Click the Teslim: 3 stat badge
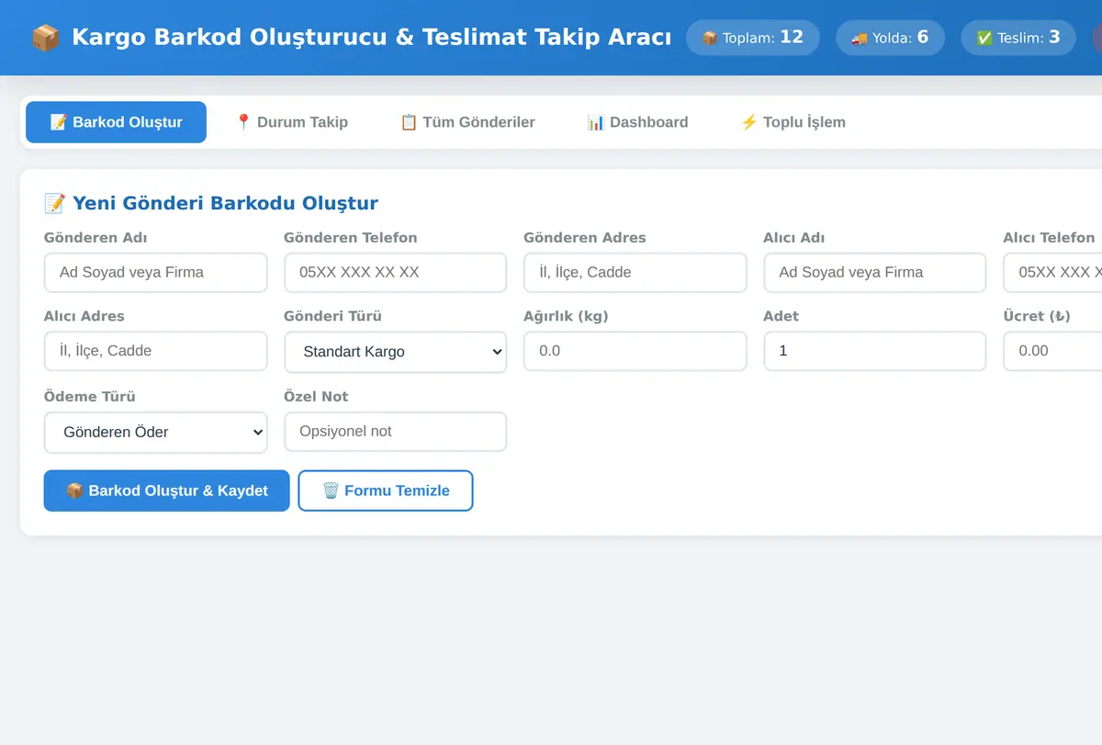The height and width of the screenshot is (745, 1102). 1018,38
